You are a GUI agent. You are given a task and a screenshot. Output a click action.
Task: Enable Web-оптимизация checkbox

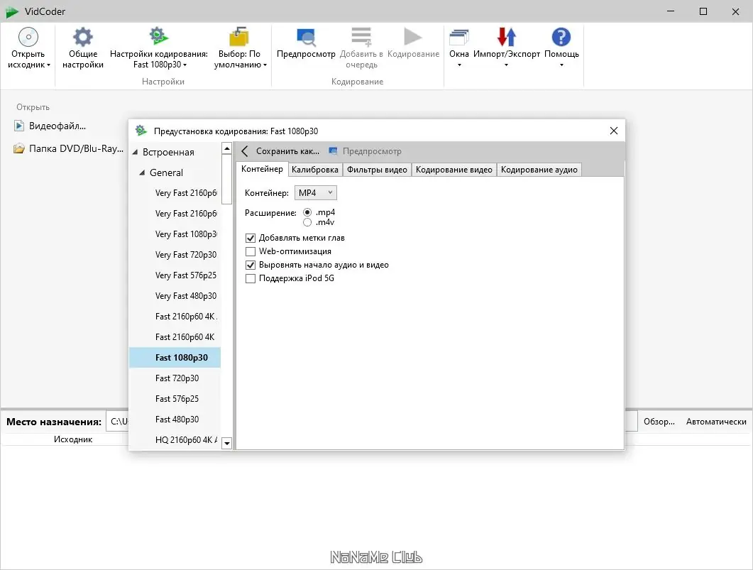(x=251, y=251)
